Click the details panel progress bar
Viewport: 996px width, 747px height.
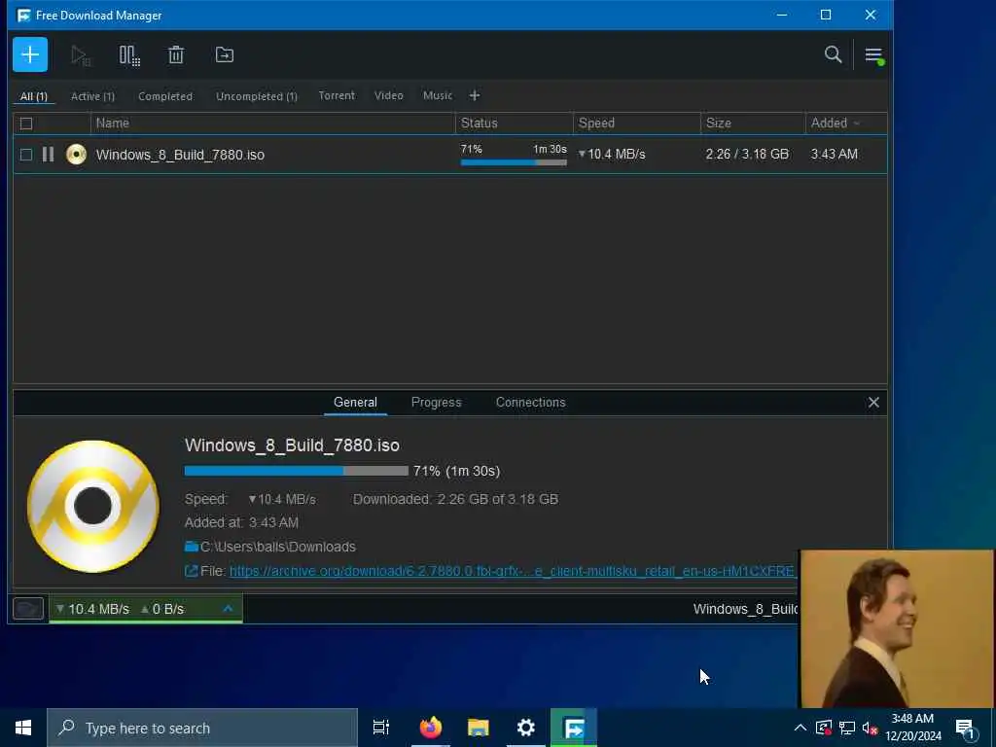pos(296,471)
